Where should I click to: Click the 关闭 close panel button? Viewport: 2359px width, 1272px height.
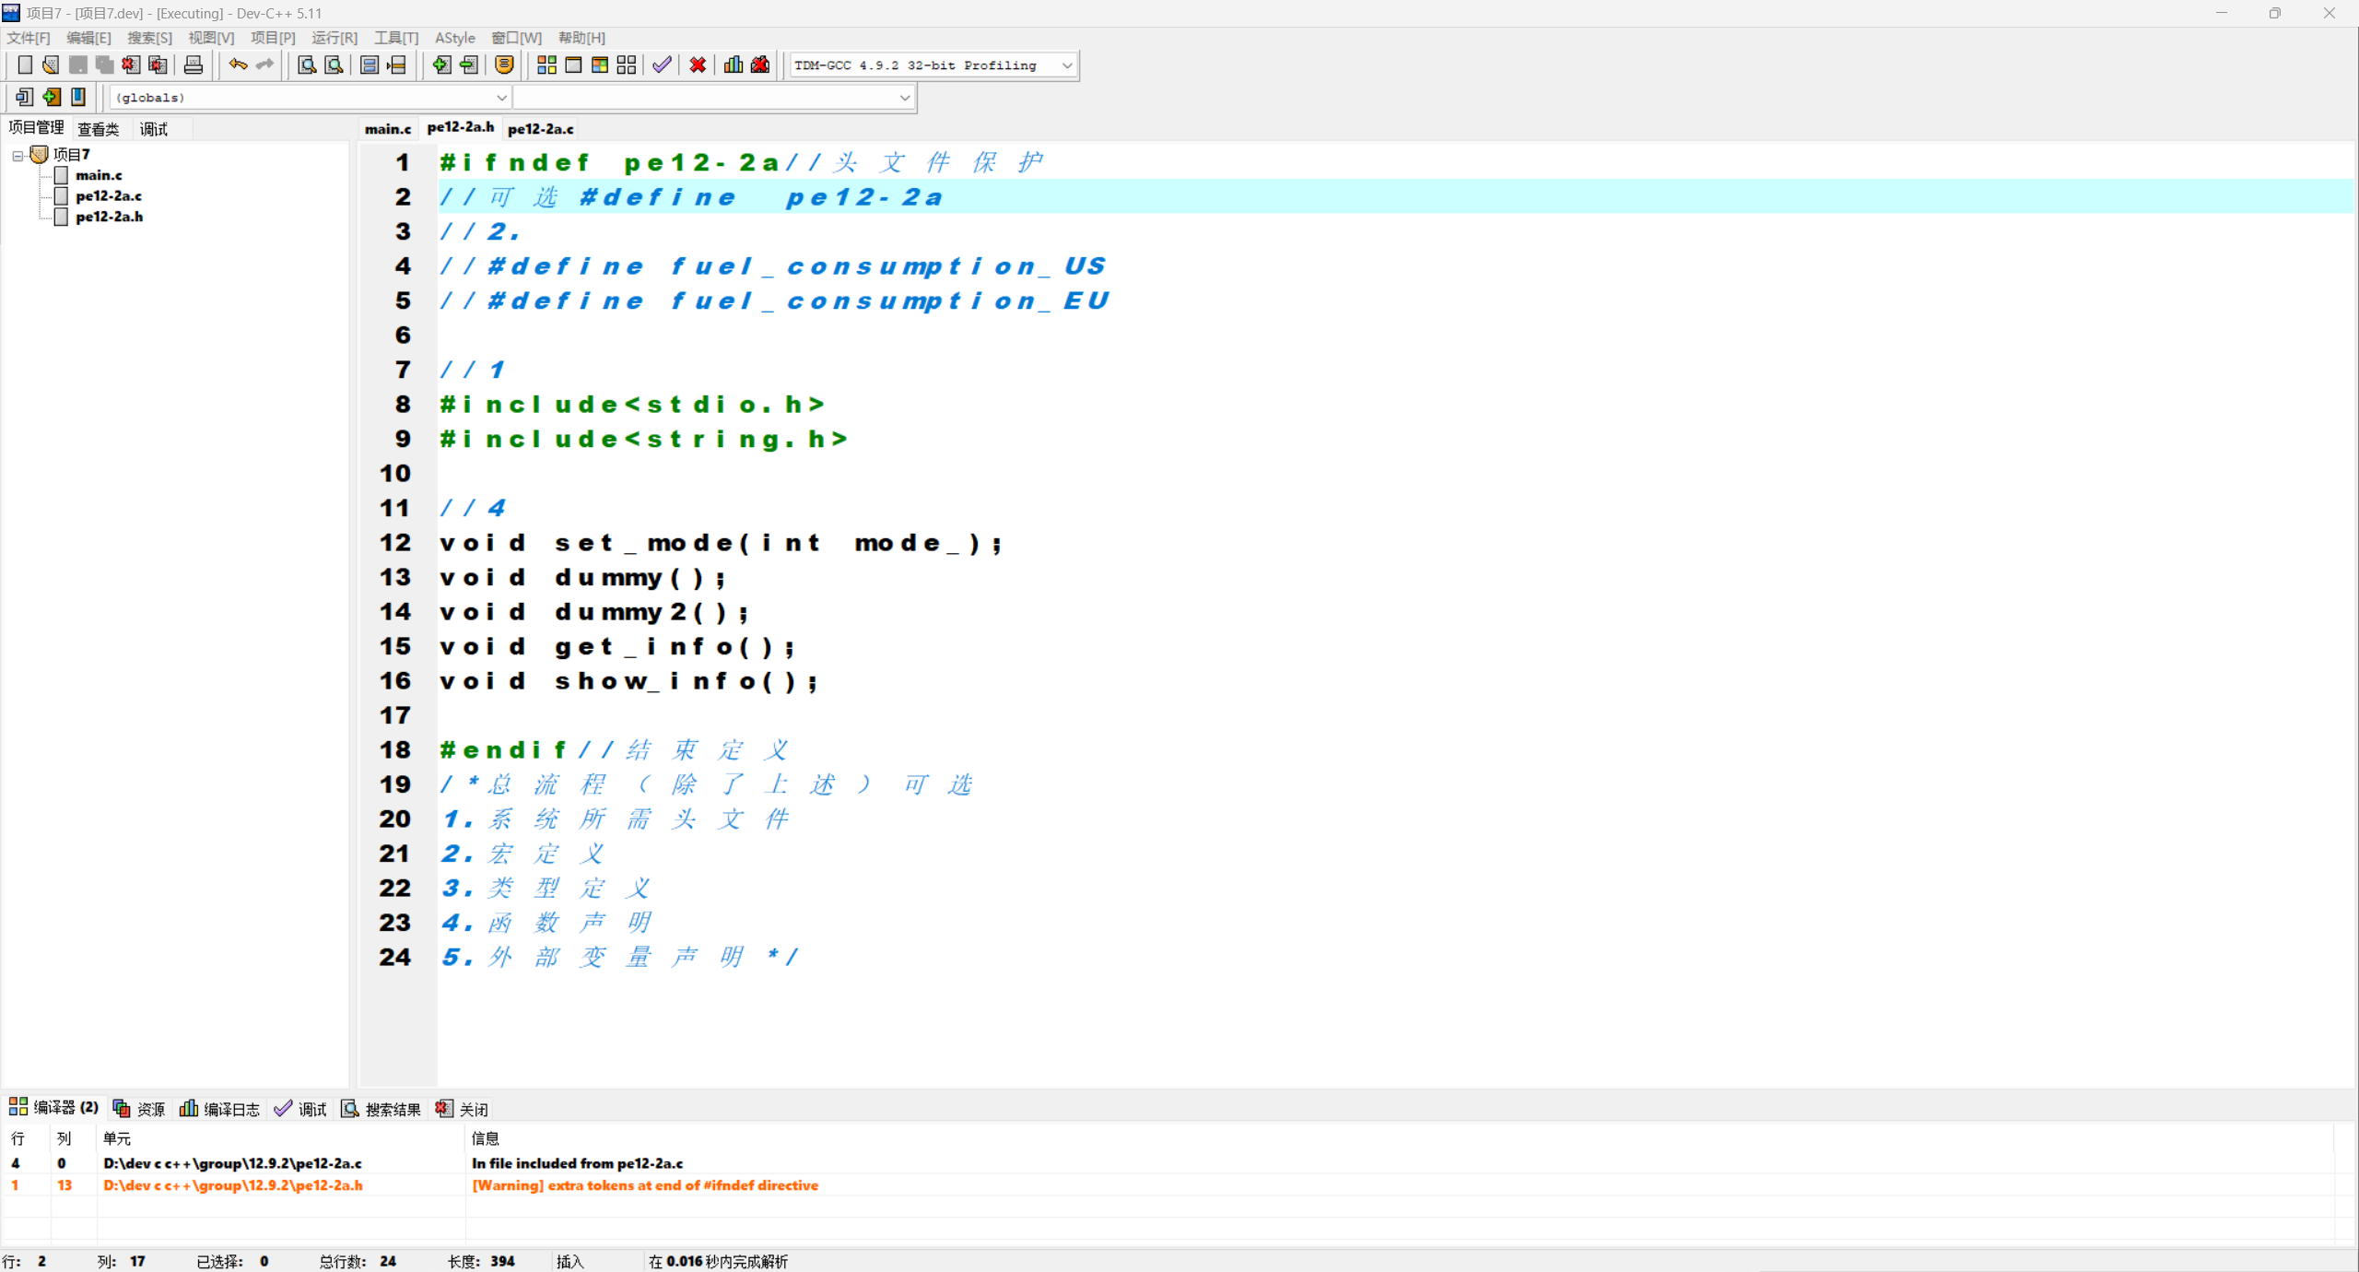pos(463,1109)
